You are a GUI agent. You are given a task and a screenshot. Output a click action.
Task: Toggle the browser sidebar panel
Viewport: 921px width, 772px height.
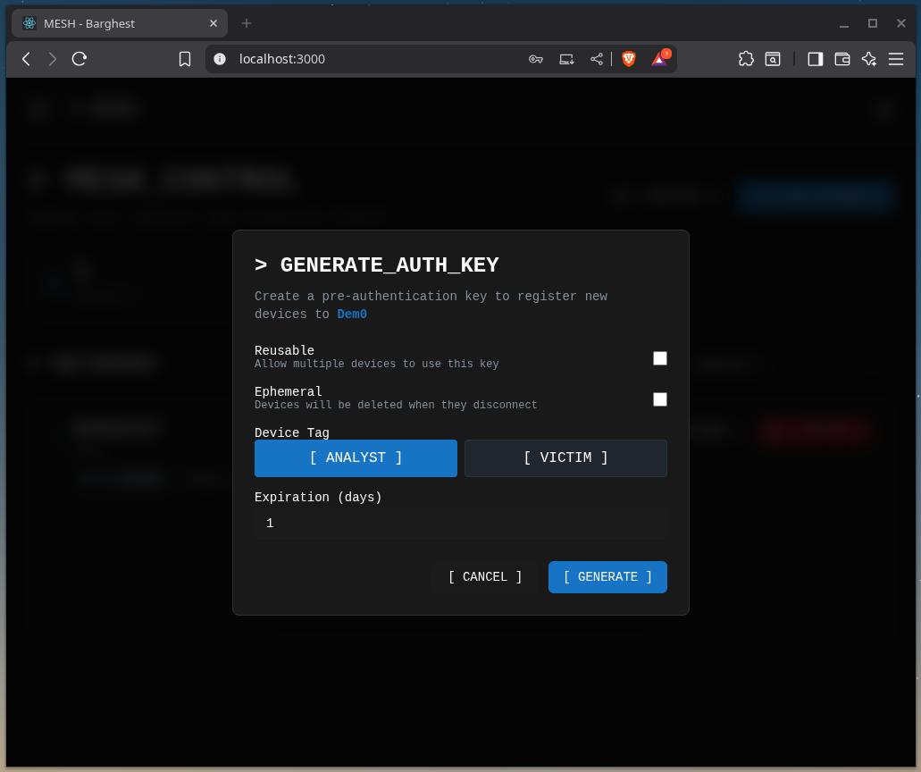click(x=815, y=59)
